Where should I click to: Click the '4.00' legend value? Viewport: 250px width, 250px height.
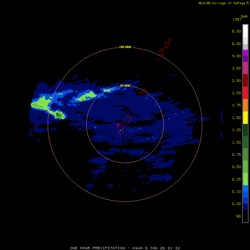click(236, 56)
